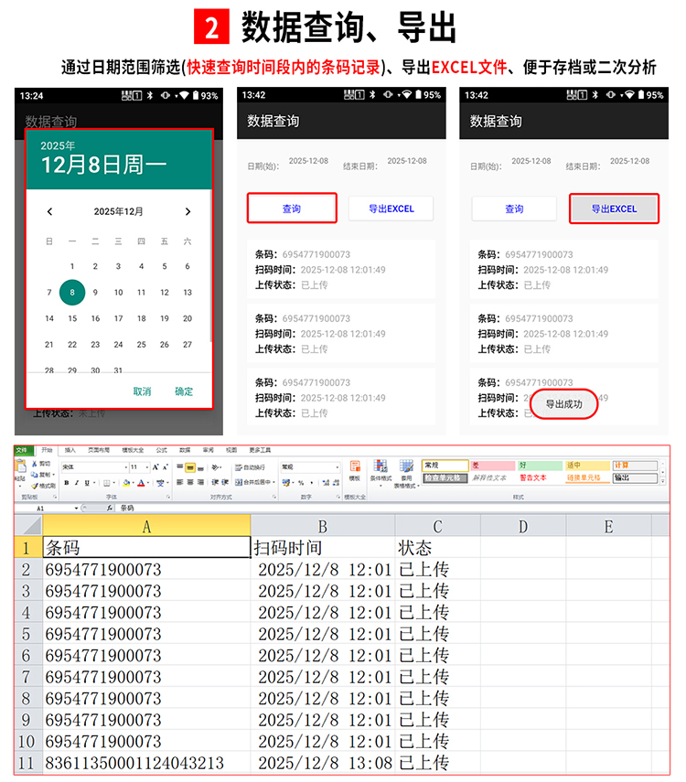Open the font name dropdown (宋体)

pyautogui.click(x=126, y=467)
